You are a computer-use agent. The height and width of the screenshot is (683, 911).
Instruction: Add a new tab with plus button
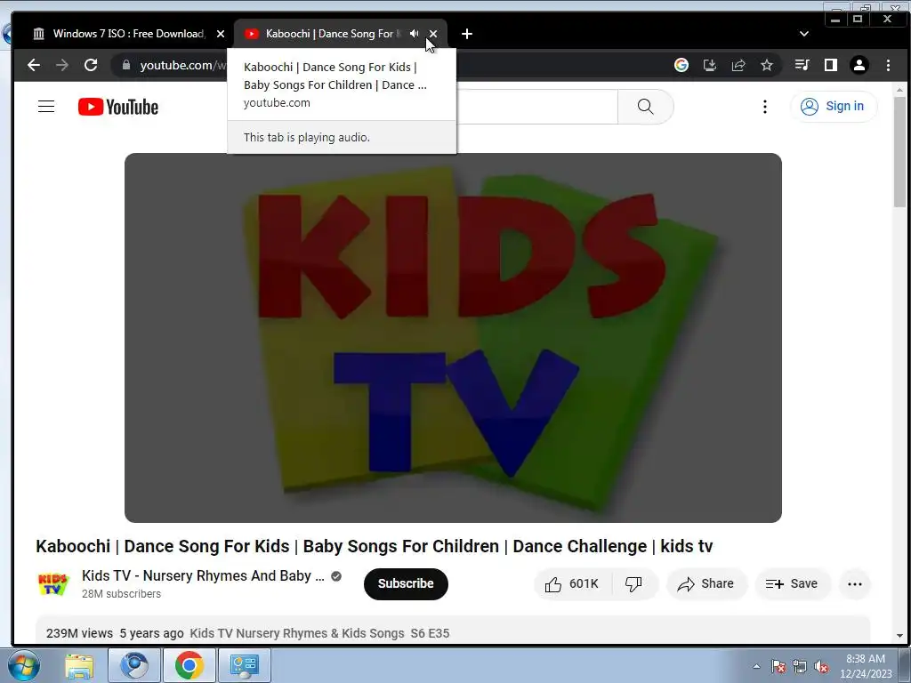466,34
